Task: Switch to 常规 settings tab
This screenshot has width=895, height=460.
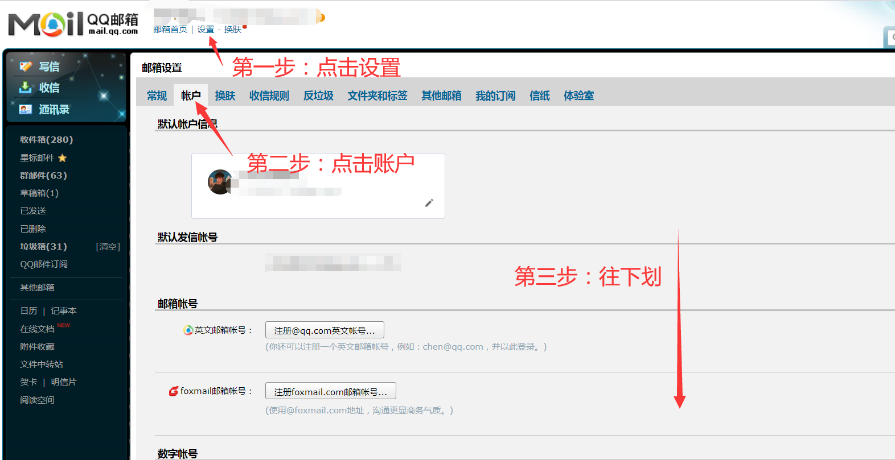Action: pos(157,96)
